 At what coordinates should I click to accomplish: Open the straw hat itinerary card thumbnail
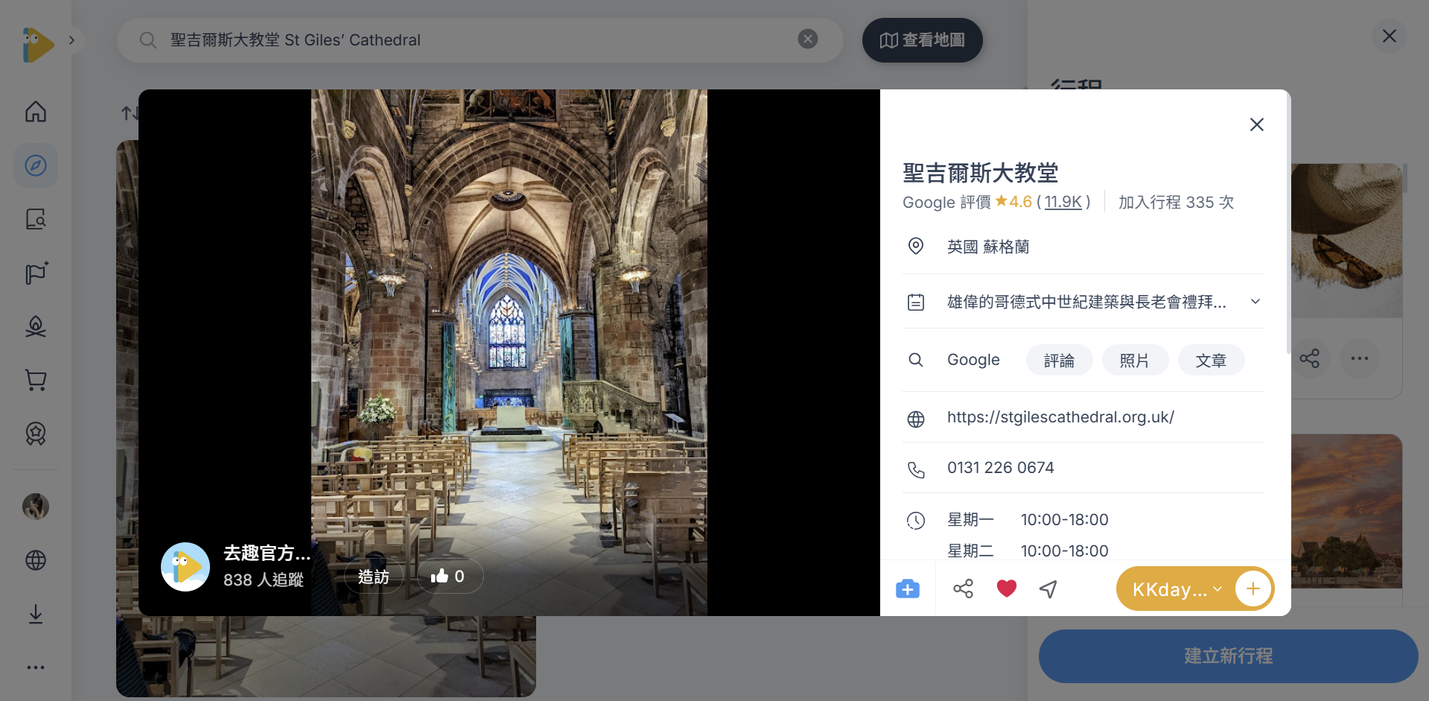[x=1346, y=241]
